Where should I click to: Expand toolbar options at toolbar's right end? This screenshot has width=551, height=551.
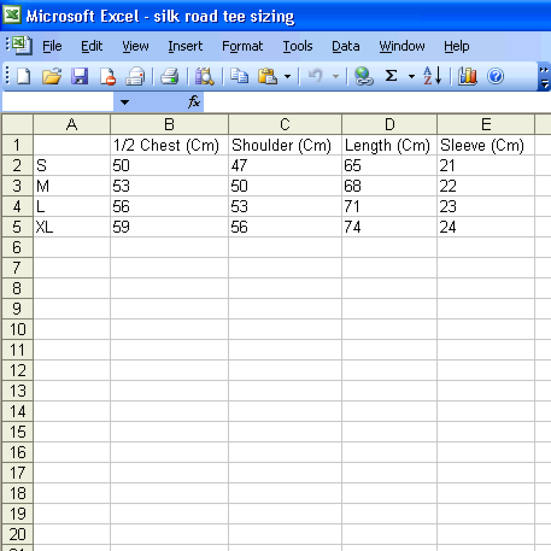click(544, 77)
